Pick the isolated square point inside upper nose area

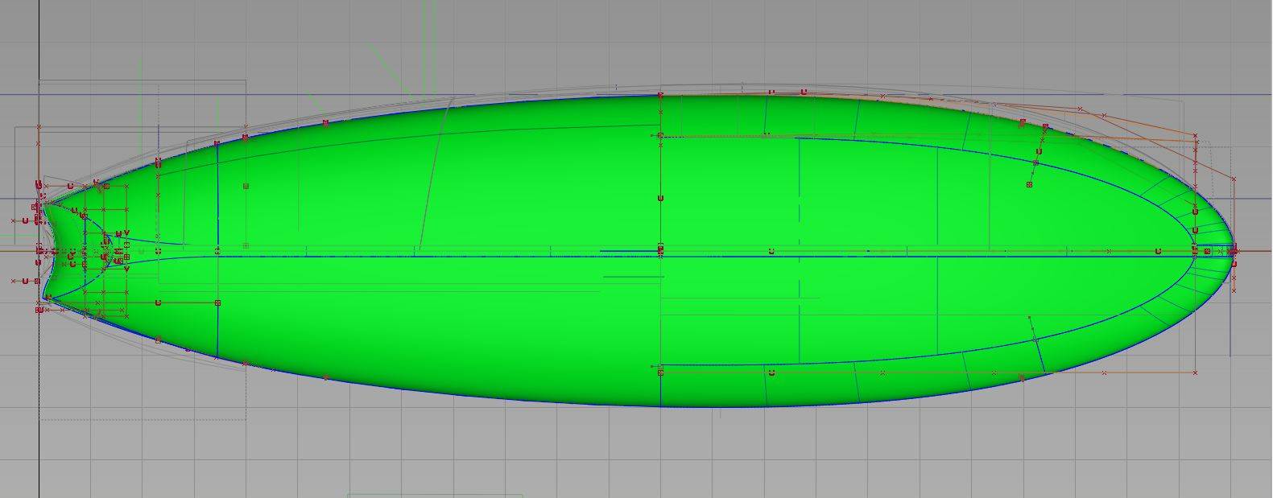(x=1030, y=185)
